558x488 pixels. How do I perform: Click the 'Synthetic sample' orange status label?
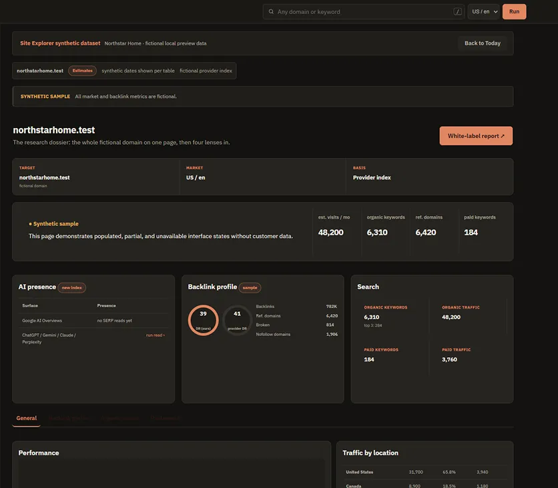coord(54,223)
